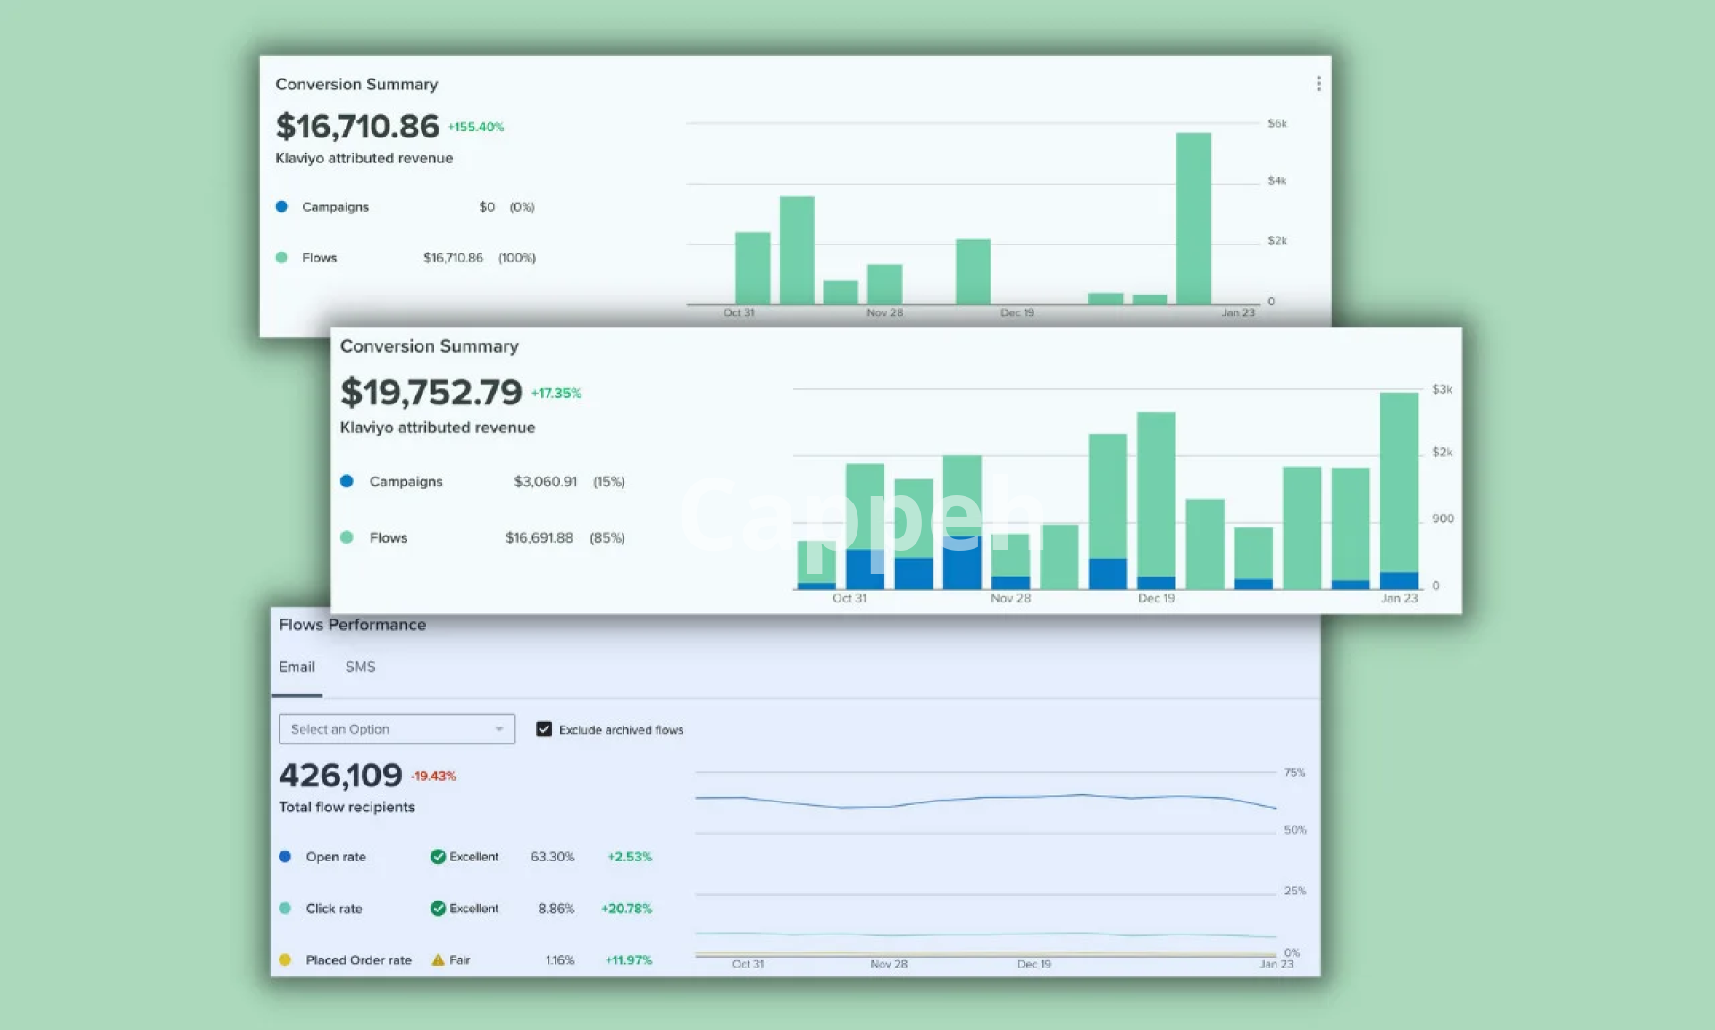Click the green Excellent checkmark for Open rate
The image size is (1715, 1030).
438,857
